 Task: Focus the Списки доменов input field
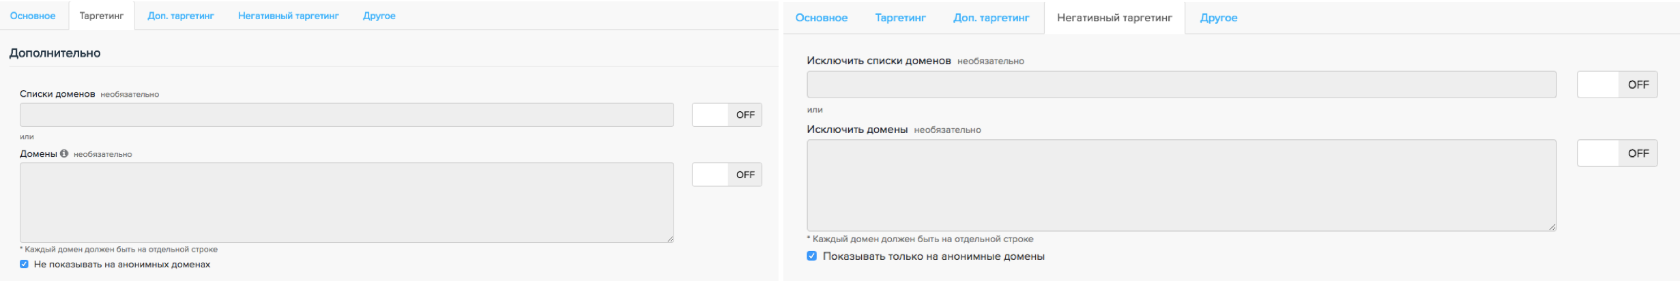coord(347,115)
